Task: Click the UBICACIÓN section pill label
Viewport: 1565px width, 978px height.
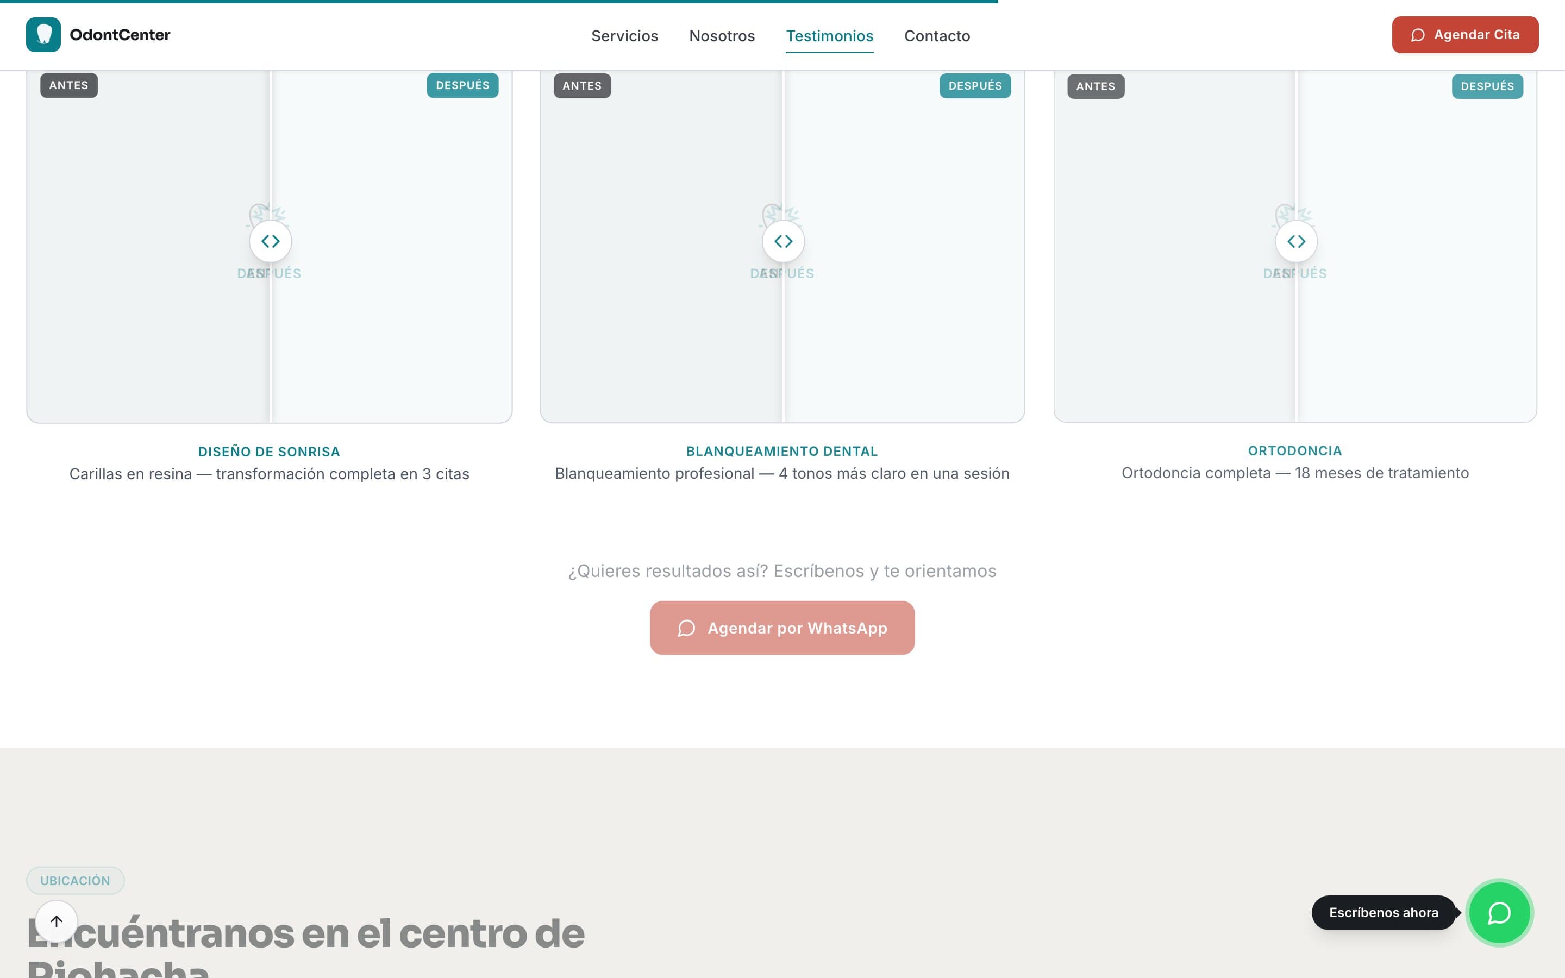Action: tap(75, 880)
